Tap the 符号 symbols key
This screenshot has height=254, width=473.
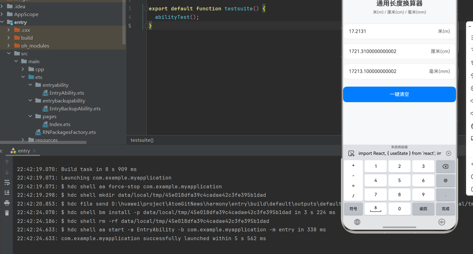coord(353,209)
